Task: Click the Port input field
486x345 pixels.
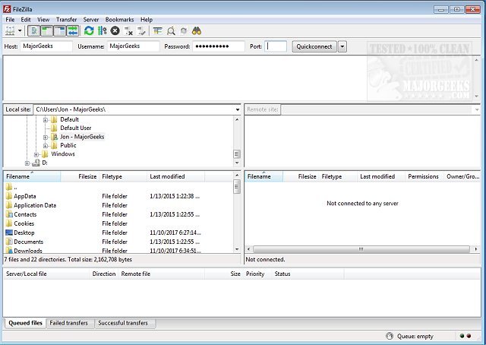Action: [276, 46]
